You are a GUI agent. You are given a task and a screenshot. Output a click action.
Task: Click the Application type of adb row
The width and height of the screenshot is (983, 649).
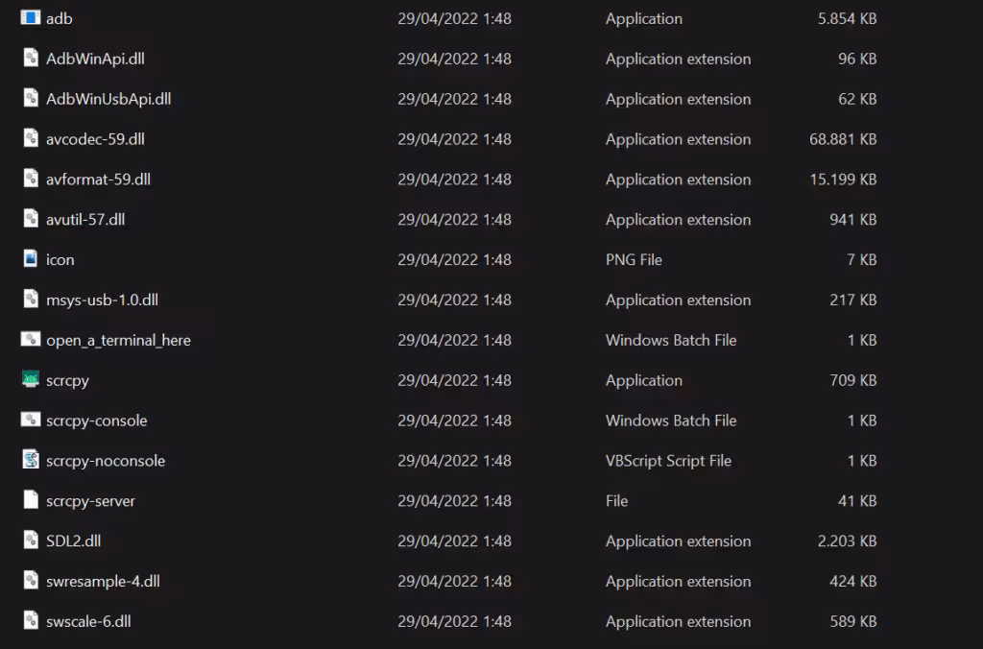click(x=644, y=19)
